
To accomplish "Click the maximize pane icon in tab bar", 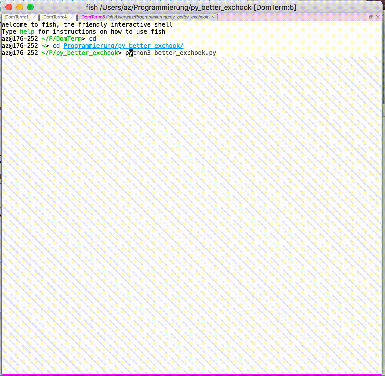I will tap(371, 17).
